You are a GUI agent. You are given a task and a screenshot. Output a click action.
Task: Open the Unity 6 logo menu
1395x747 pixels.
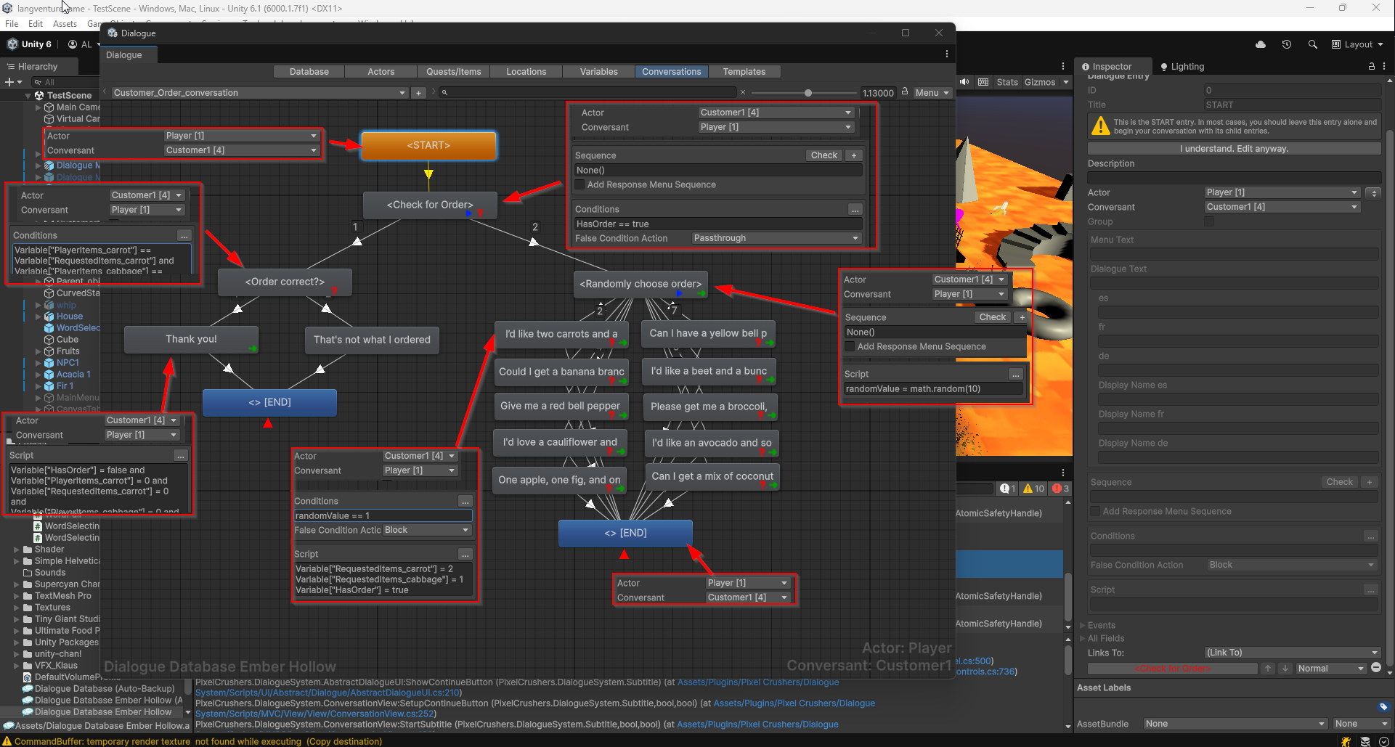30,44
